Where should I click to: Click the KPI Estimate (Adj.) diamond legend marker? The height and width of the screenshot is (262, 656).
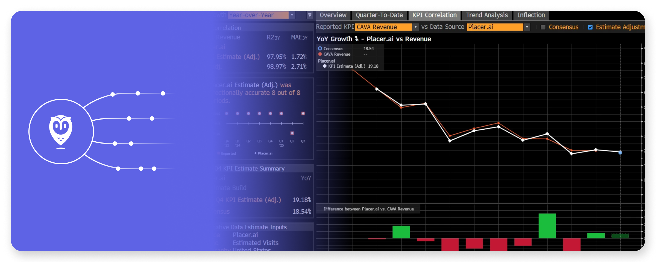tap(325, 66)
